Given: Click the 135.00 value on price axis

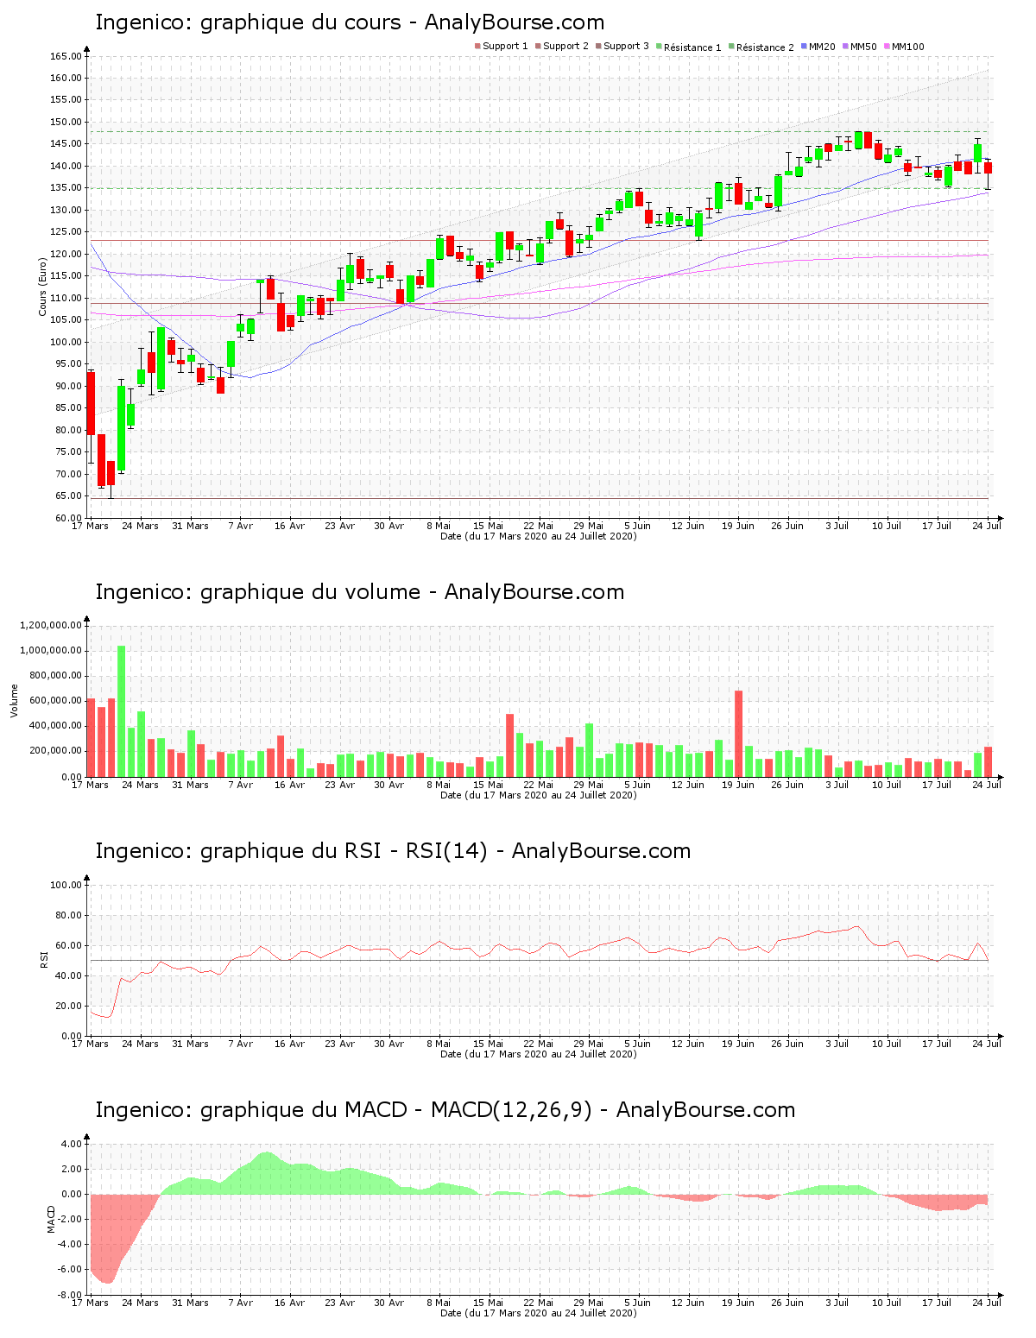Looking at the screenshot, I should (x=66, y=188).
